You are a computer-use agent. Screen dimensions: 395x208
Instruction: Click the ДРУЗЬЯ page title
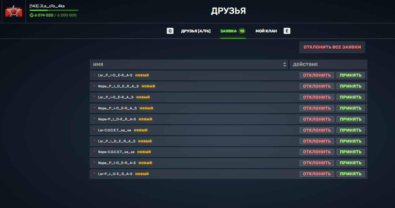229,11
